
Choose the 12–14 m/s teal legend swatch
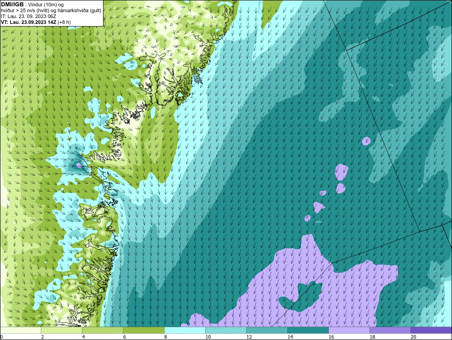point(267,330)
